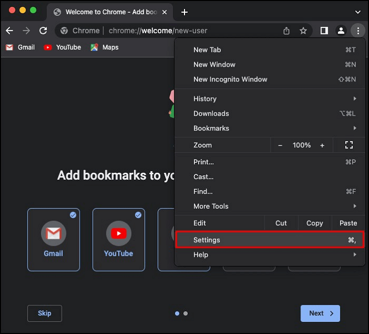Increase zoom with plus button
The image size is (369, 334).
click(x=322, y=145)
